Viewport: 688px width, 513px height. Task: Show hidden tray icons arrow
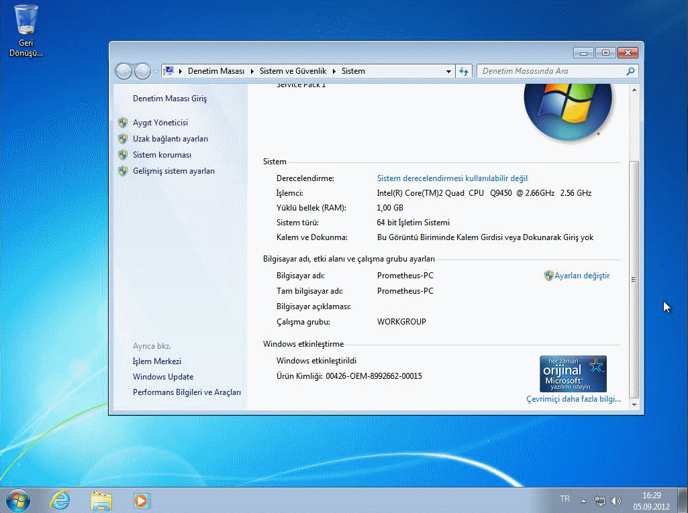click(x=583, y=501)
